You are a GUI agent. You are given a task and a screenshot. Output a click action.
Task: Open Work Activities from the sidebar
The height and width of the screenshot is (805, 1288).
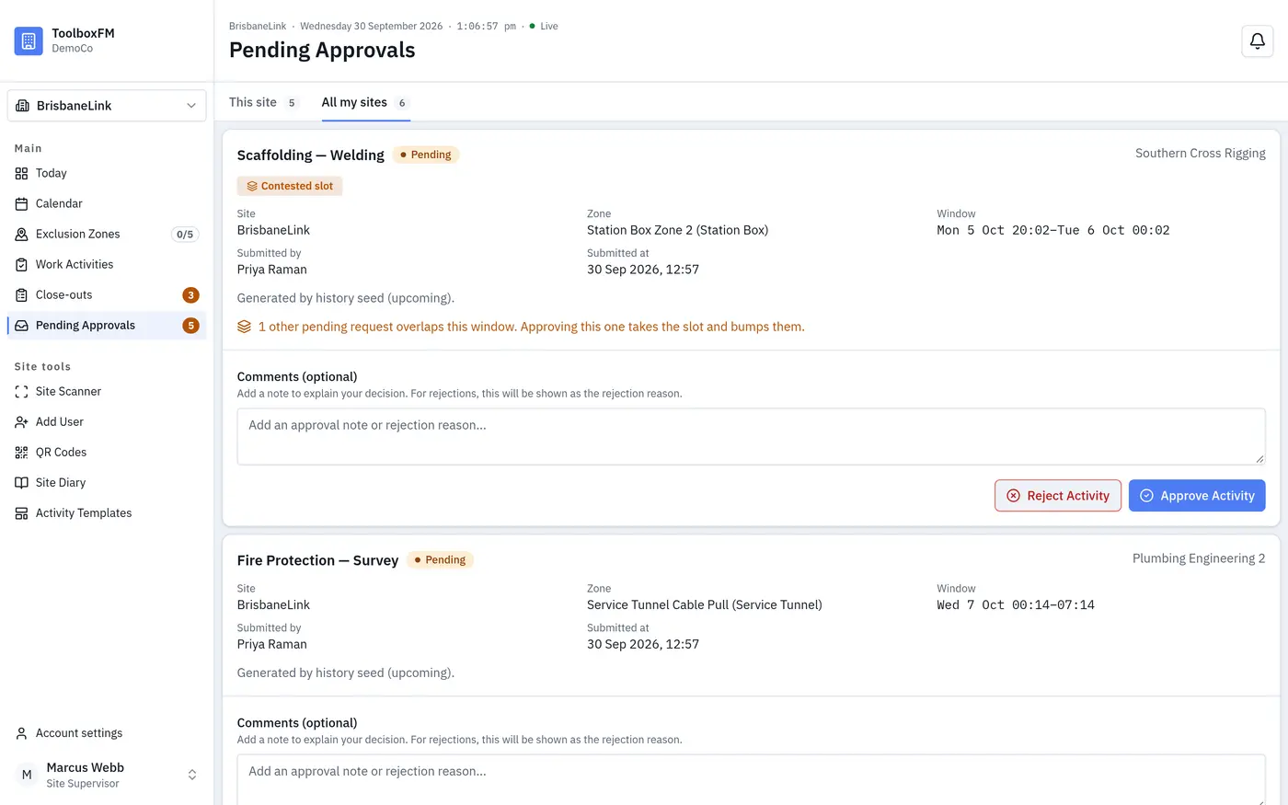107,264
